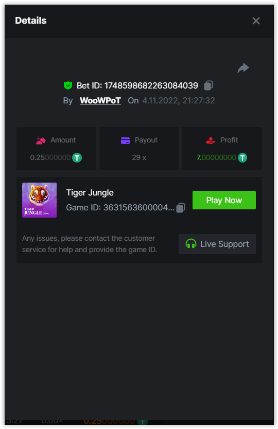The width and height of the screenshot is (278, 429).
Task: Click the share arrow icon
Action: (x=243, y=68)
